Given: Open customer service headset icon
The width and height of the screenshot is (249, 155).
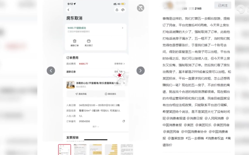Looking at the screenshot, I should (123, 10).
